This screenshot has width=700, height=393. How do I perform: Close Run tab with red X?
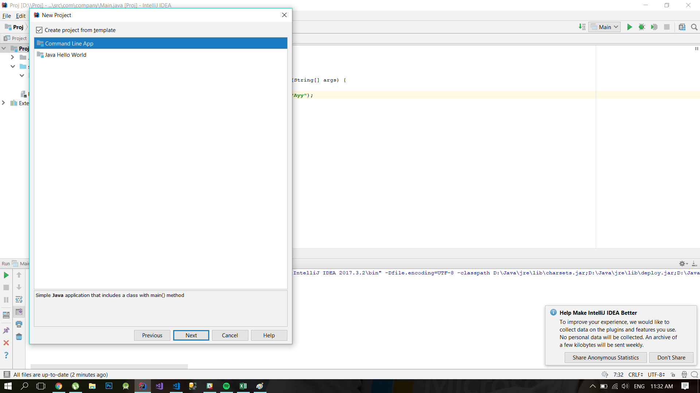click(6, 343)
